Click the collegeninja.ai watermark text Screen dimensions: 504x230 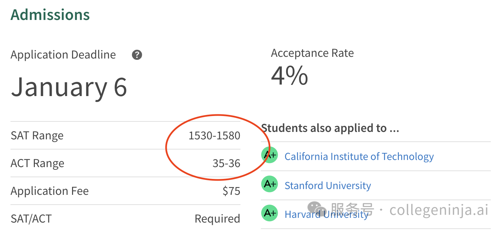(439, 210)
